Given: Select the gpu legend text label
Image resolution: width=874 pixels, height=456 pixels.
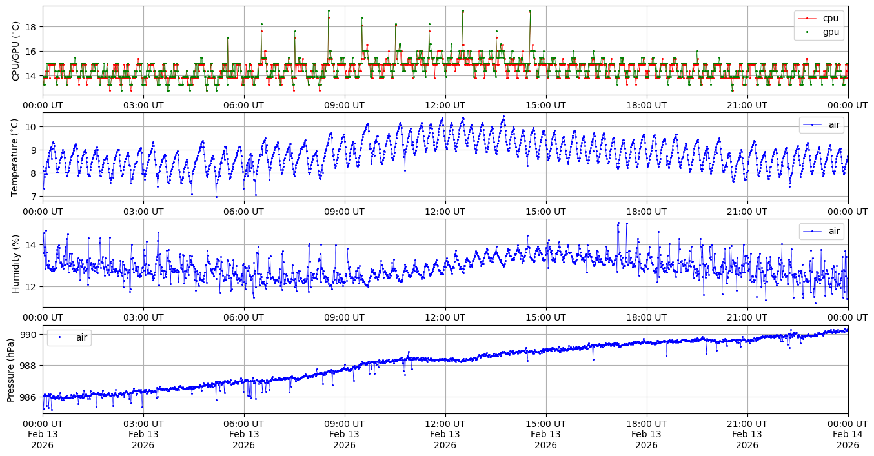Looking at the screenshot, I should (830, 31).
